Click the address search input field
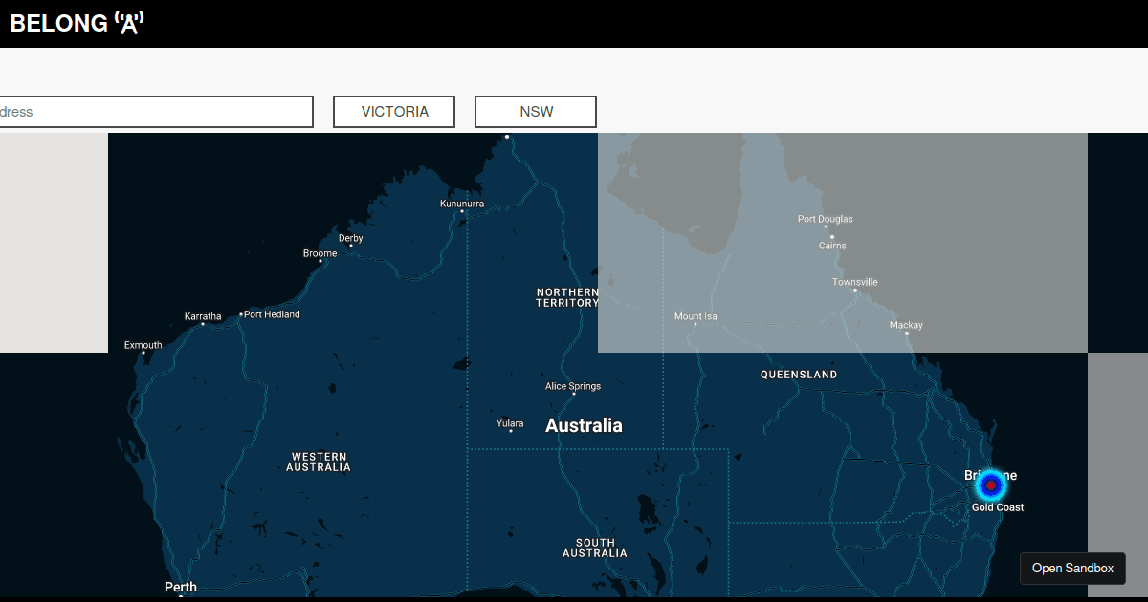Screen dimensions: 1148x602 156,111
